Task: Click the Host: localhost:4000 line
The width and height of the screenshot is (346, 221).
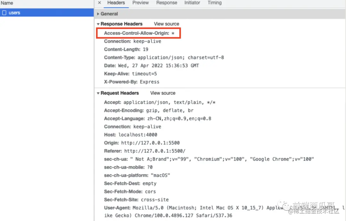Action: click(x=131, y=135)
